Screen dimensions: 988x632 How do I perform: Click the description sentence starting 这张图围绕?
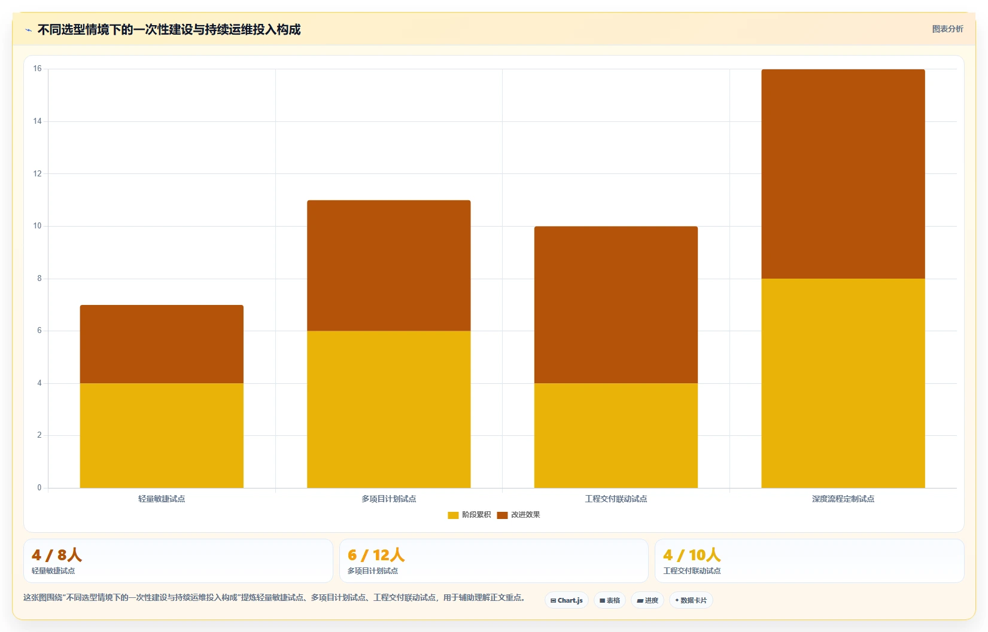pyautogui.click(x=275, y=597)
